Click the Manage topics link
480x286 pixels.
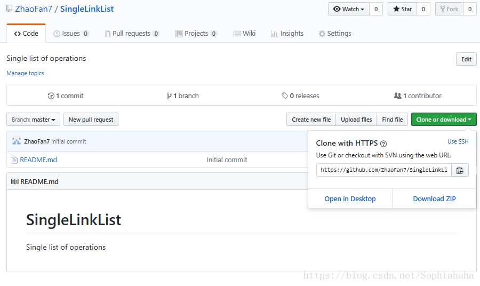(x=25, y=73)
